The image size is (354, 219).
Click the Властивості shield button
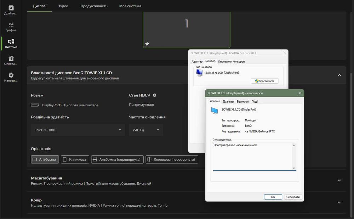pos(264,81)
